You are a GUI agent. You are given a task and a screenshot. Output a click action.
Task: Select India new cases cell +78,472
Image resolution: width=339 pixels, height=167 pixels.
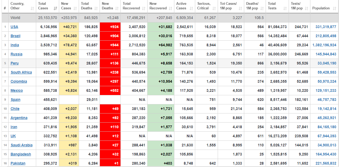tap(69, 45)
